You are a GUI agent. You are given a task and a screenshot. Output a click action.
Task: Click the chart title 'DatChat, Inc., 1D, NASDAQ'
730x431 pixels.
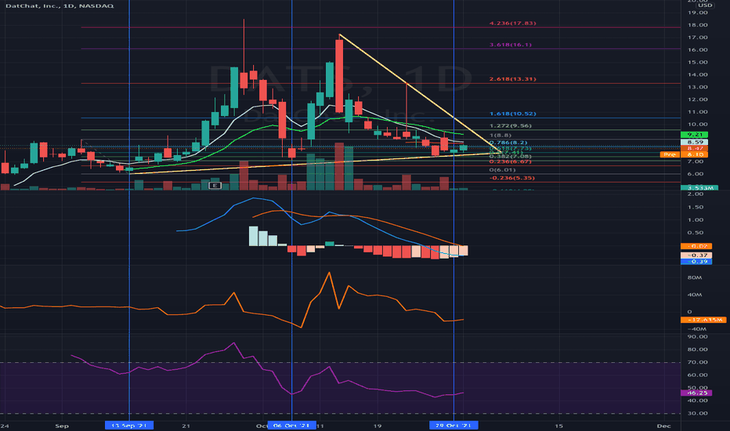pyautogui.click(x=59, y=5)
